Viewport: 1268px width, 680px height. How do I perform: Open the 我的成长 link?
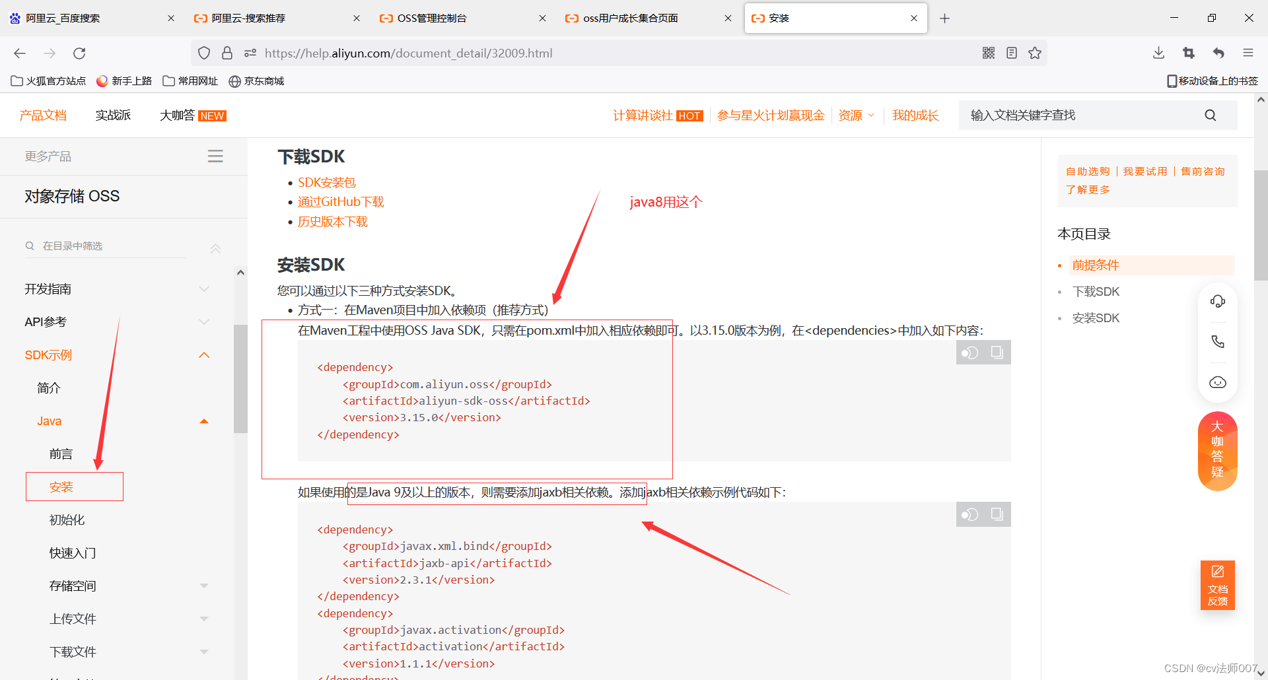(915, 116)
